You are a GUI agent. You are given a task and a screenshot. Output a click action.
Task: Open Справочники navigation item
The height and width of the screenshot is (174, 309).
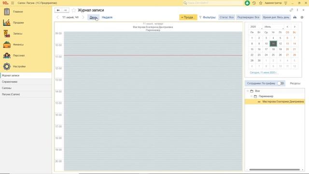26,82
